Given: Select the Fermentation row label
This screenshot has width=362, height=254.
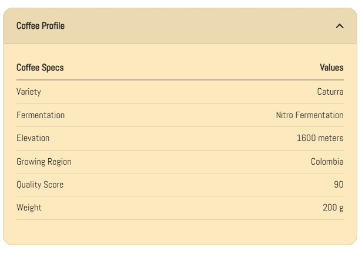Looking at the screenshot, I should 41,115.
